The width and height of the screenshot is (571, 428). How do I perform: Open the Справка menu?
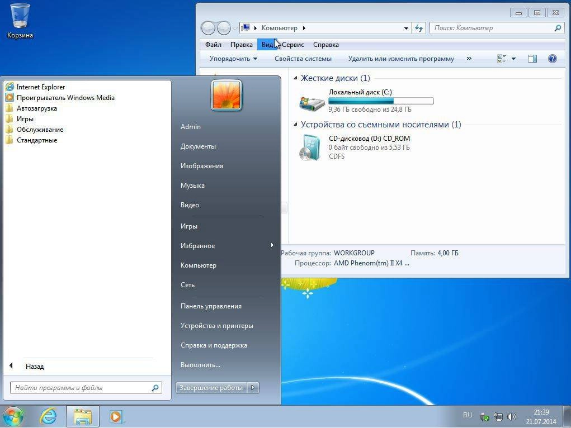click(326, 44)
